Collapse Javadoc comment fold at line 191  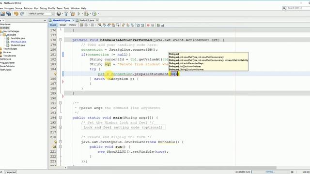click(x=61, y=103)
